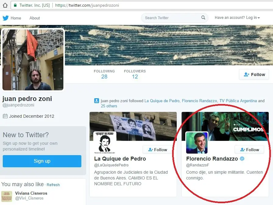Open the About page link
Image resolution: width=273 pixels, height=205 pixels.
[35, 18]
